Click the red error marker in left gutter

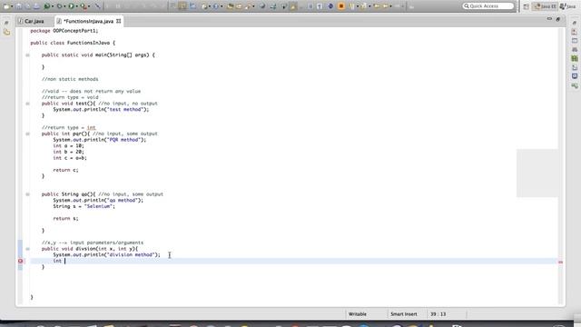pos(20,261)
